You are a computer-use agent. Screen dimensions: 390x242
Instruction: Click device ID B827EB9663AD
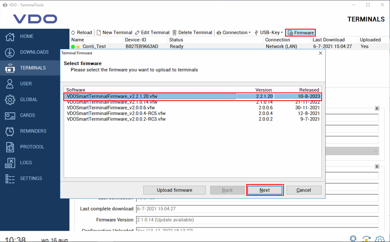pyautogui.click(x=142, y=47)
